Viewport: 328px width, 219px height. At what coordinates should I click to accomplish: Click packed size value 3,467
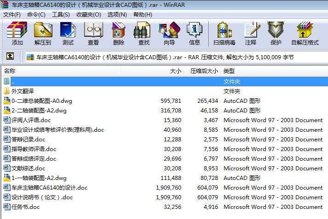[211, 120]
